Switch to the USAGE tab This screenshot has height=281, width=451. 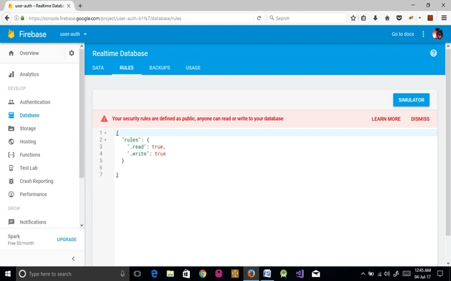pos(193,68)
